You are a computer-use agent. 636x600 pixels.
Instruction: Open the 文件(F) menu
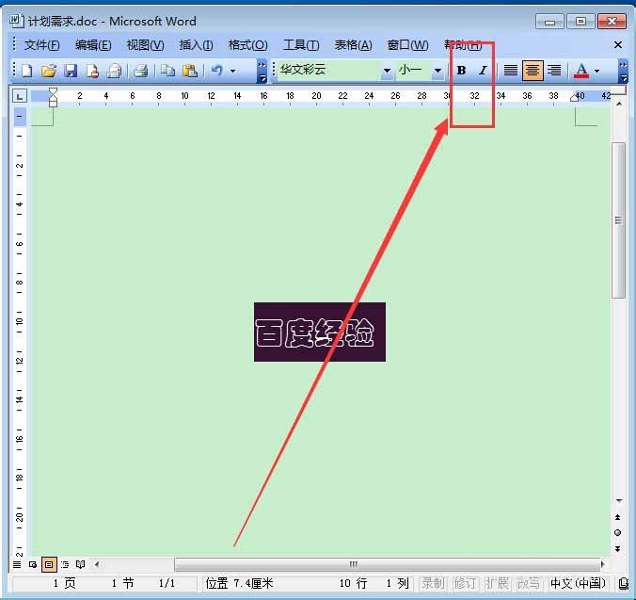tap(41, 44)
